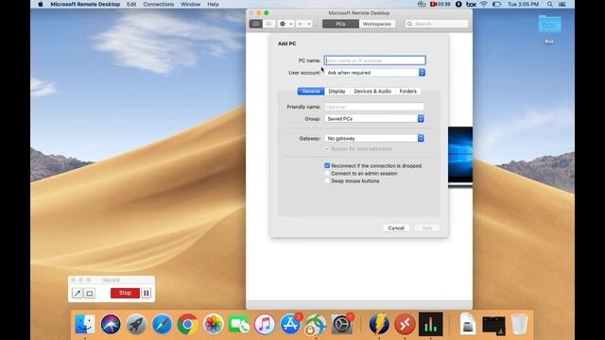Click the rectangle tool icon in Record window

click(90, 294)
